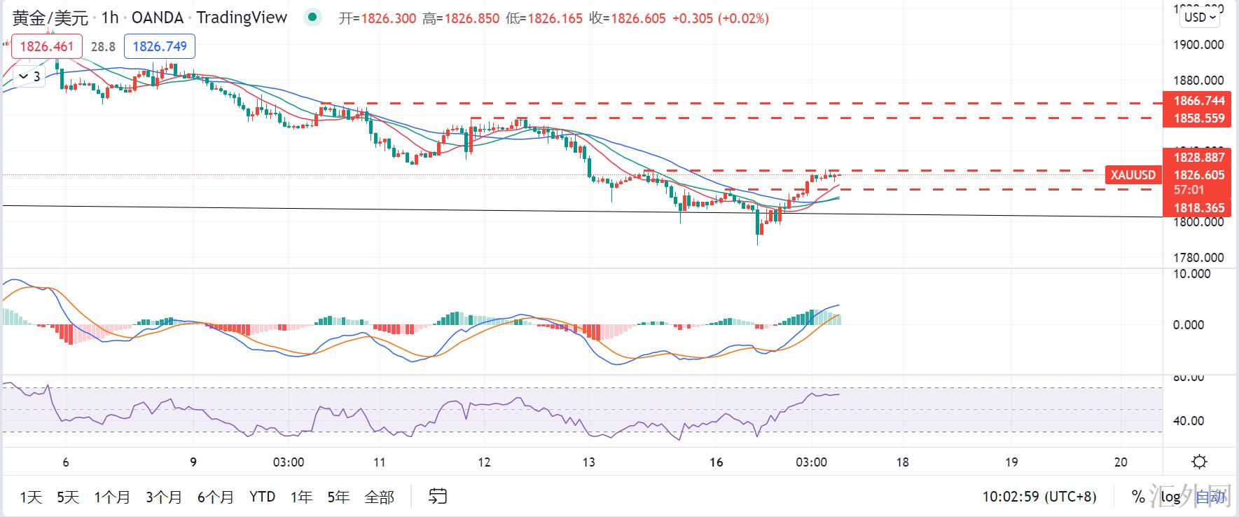Toggle percent scale mode

point(1138,497)
